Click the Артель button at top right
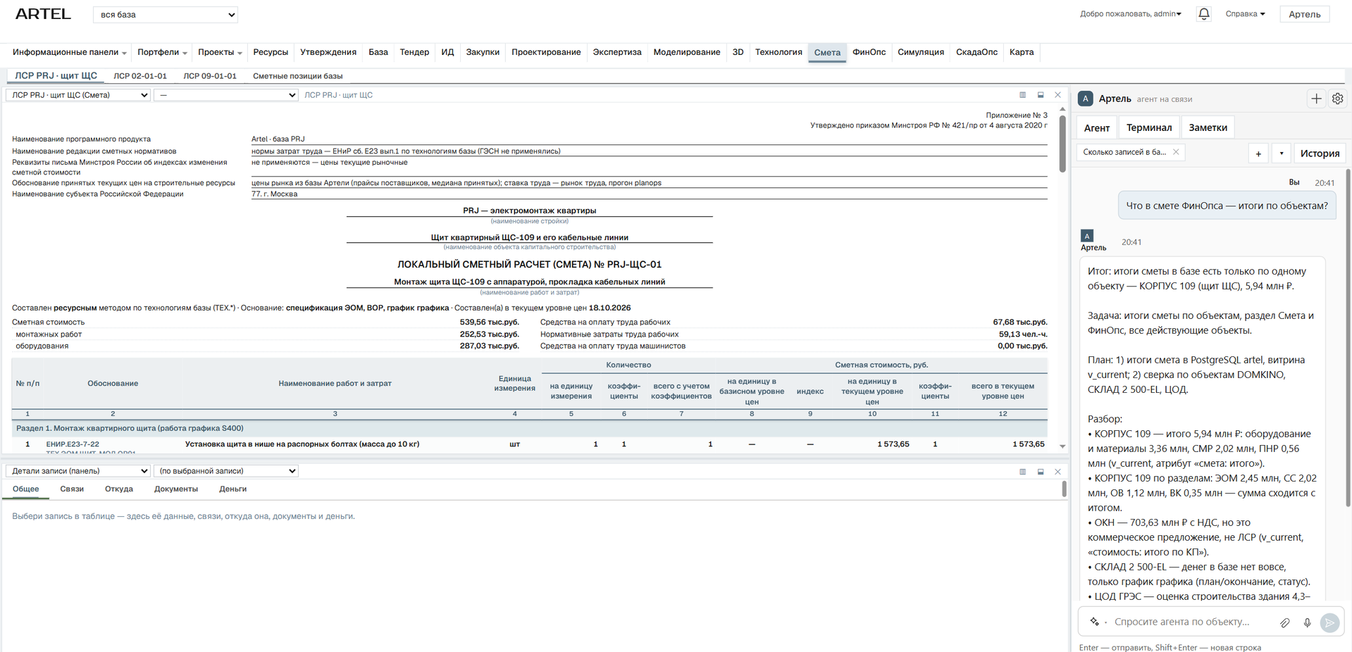The image size is (1352, 652). click(1304, 14)
